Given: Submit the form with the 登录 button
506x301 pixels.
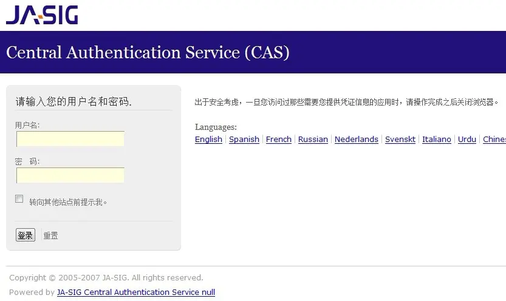Looking at the screenshot, I should pos(26,235).
